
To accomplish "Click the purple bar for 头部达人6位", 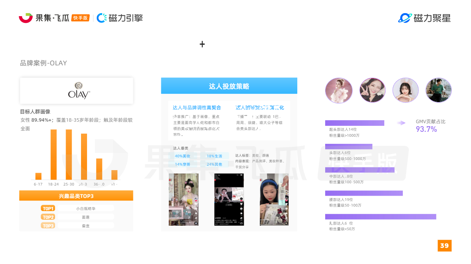I will [x=349, y=146].
